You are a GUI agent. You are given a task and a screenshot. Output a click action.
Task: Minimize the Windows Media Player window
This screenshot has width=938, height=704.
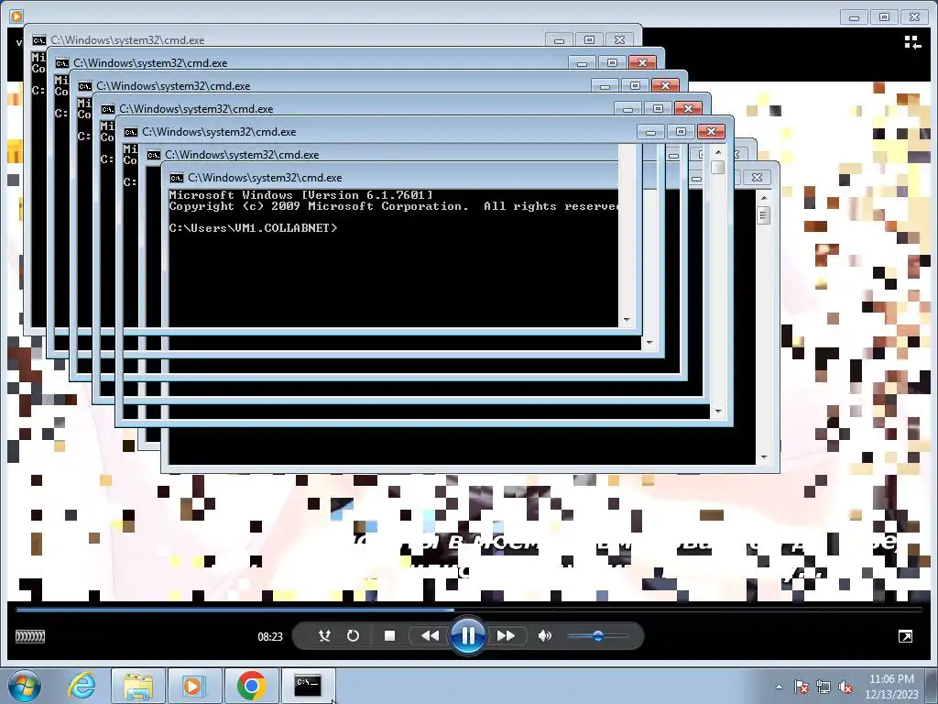854,17
